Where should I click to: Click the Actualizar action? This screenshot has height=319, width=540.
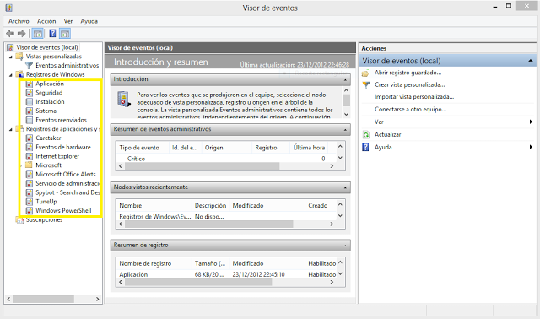tap(388, 134)
